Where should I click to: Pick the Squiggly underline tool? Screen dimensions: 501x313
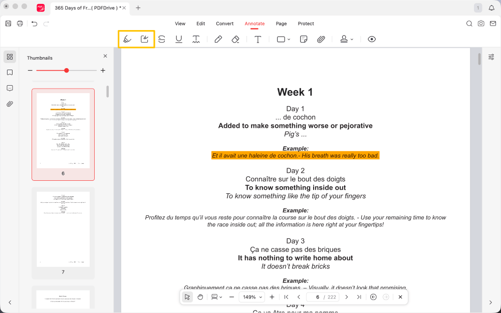[x=195, y=39]
